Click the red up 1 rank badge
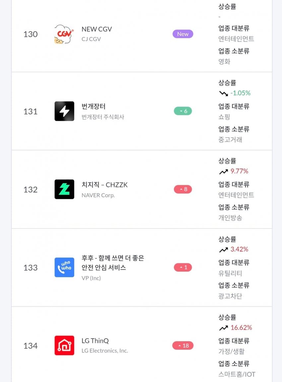Viewport: 282px width, 382px height. 183,267
